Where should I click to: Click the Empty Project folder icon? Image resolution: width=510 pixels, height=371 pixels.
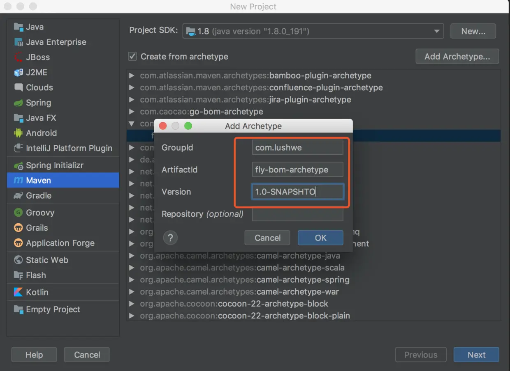pos(19,309)
